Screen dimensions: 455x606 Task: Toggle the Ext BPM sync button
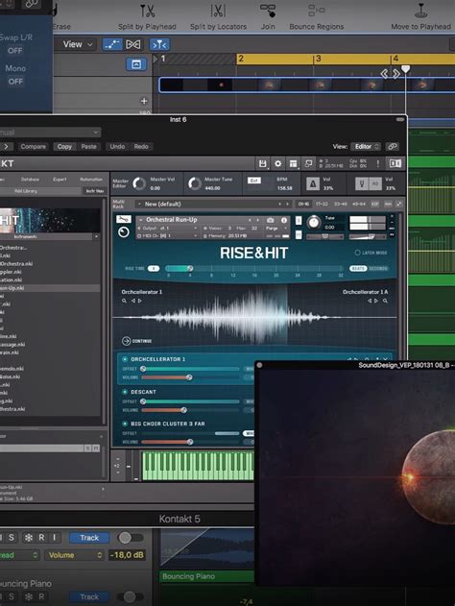click(x=253, y=181)
